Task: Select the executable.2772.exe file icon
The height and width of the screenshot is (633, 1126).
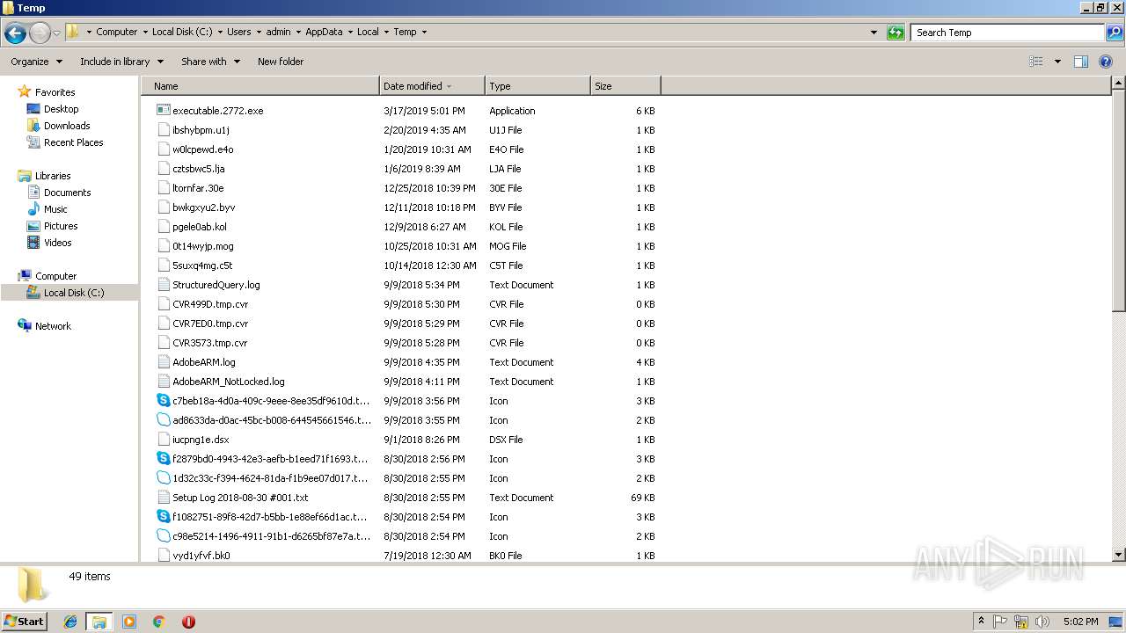Action: click(x=163, y=111)
